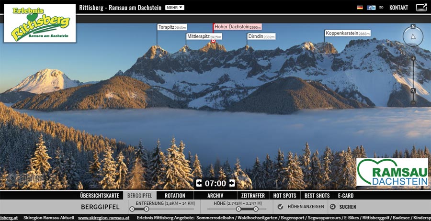This screenshot has height=221, width=431.
Task: Open fullscreen window icon in header
Action: [421, 7]
